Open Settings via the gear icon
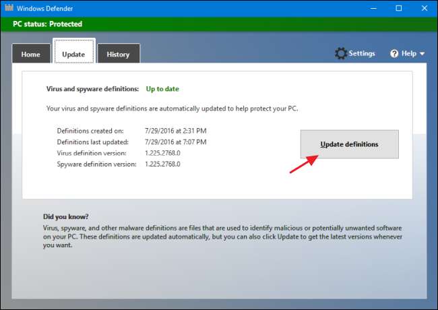 coord(341,53)
